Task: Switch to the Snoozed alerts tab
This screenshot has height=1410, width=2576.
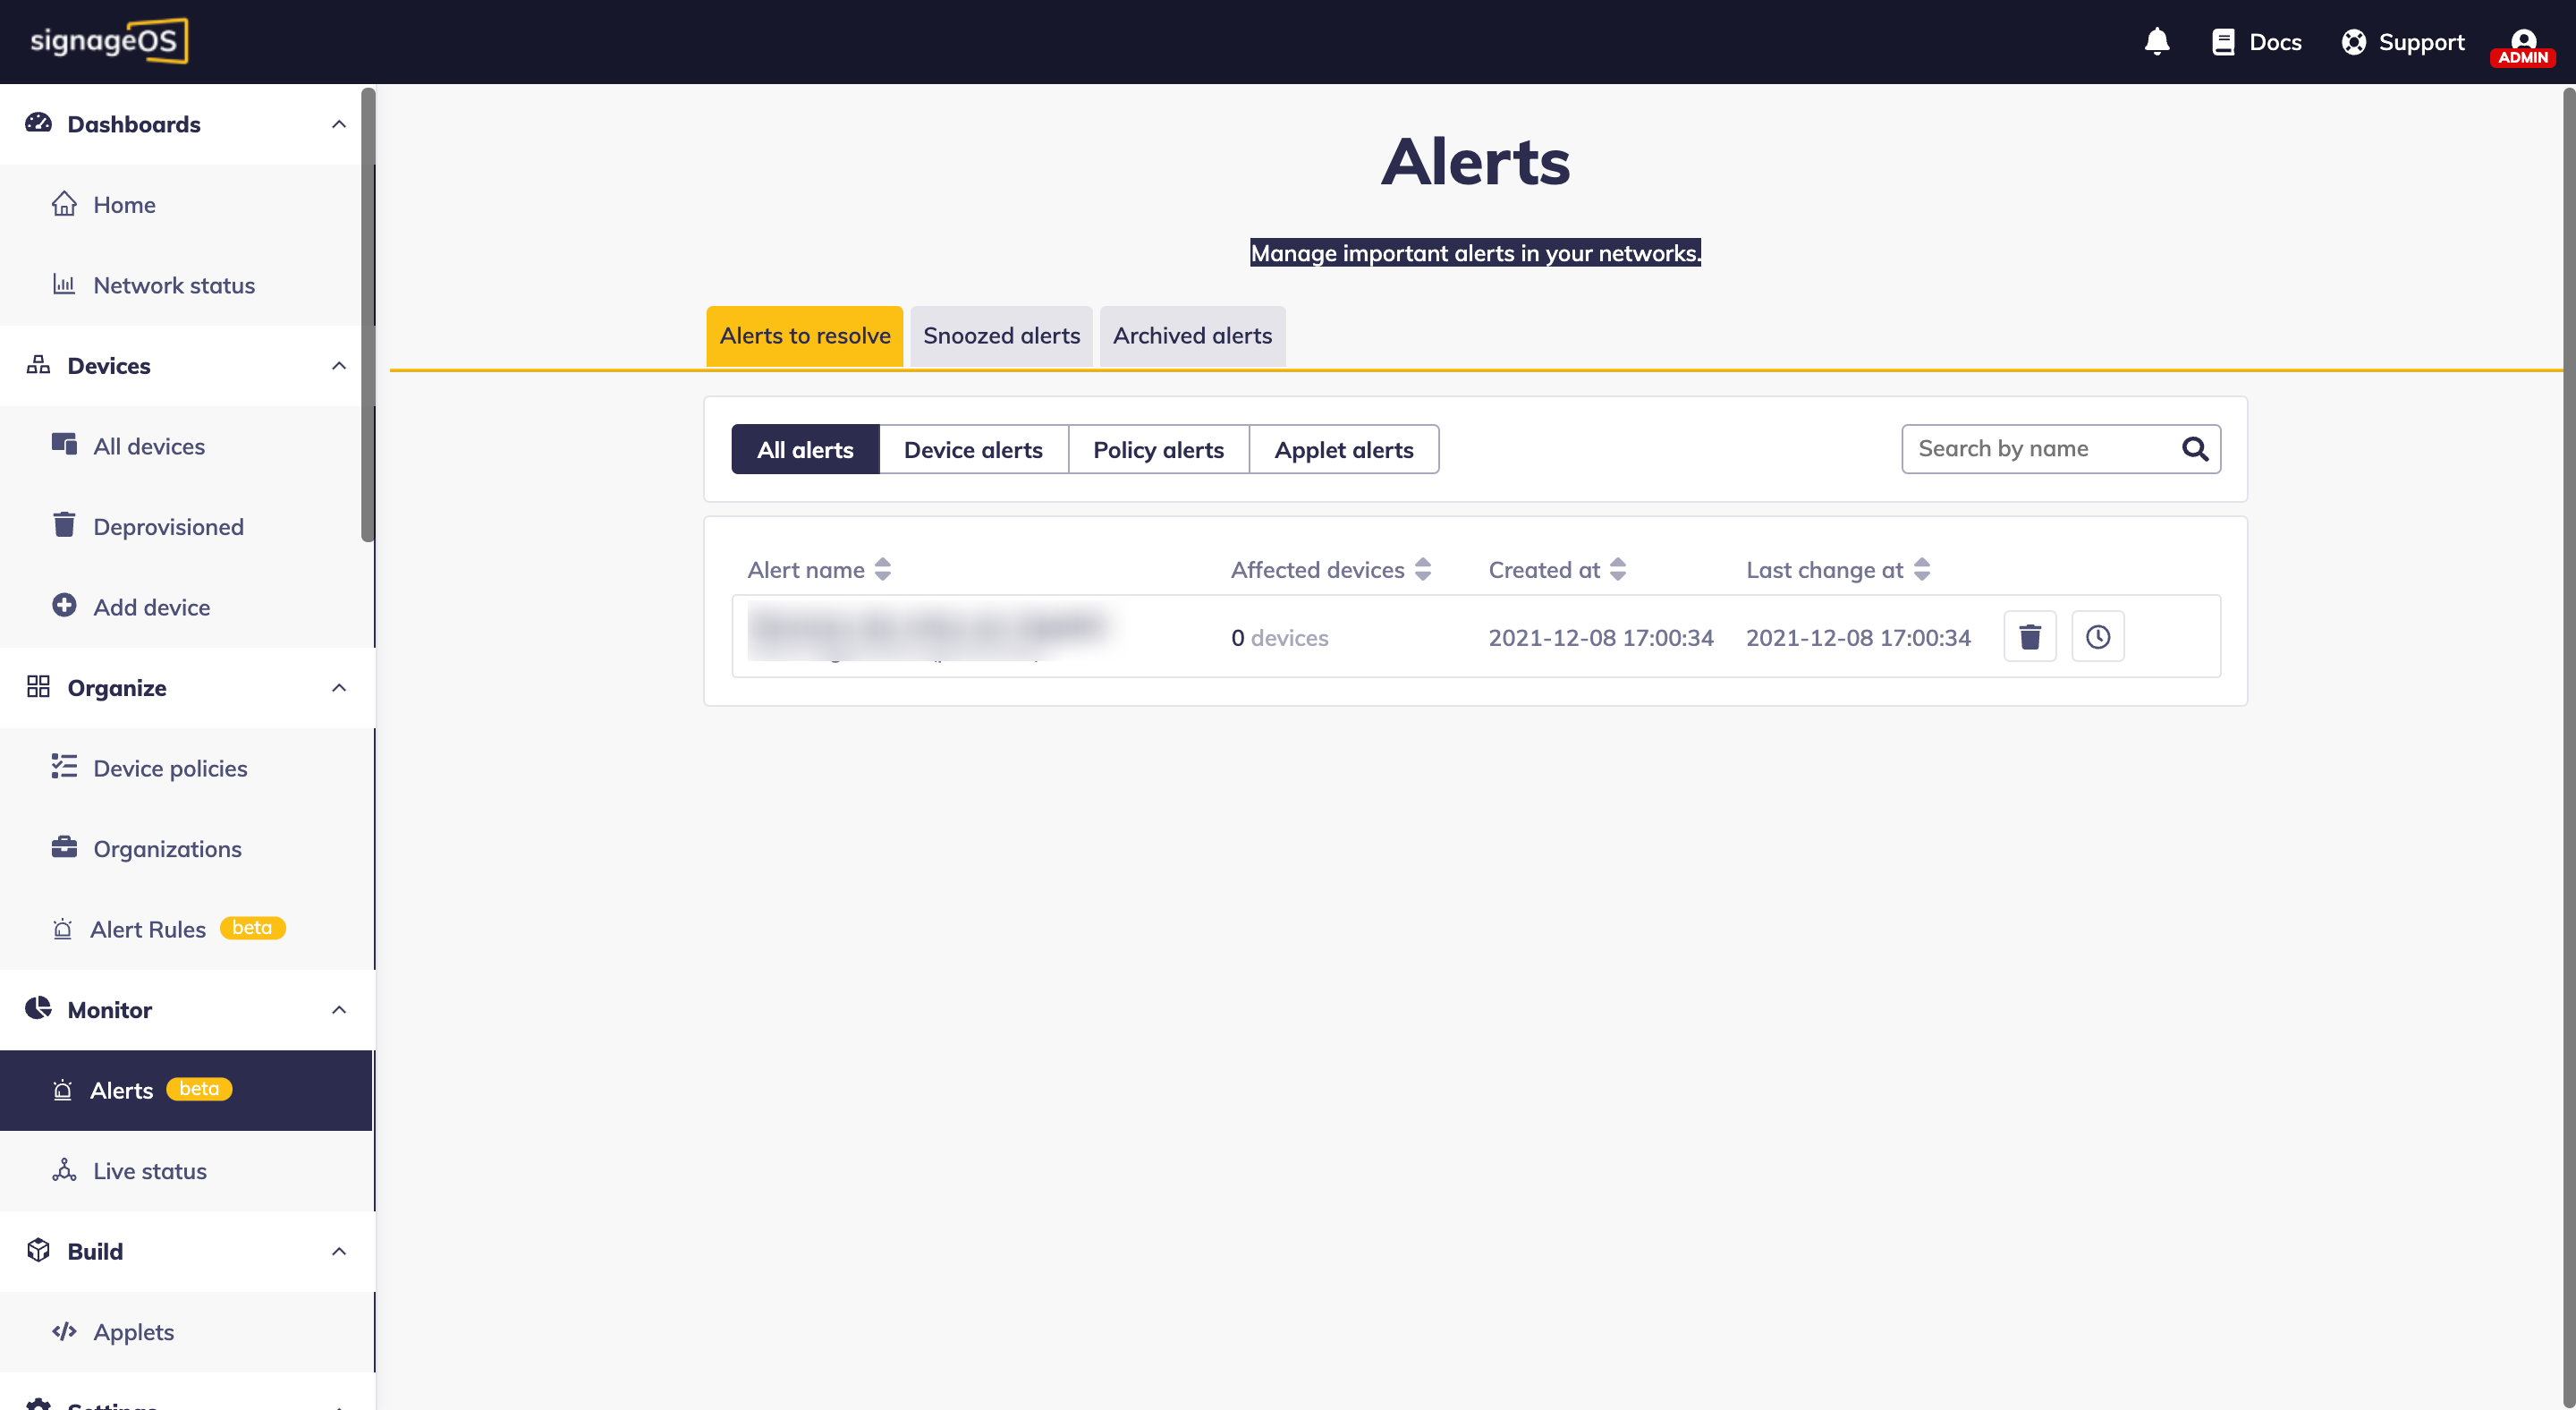Action: tap(1000, 336)
